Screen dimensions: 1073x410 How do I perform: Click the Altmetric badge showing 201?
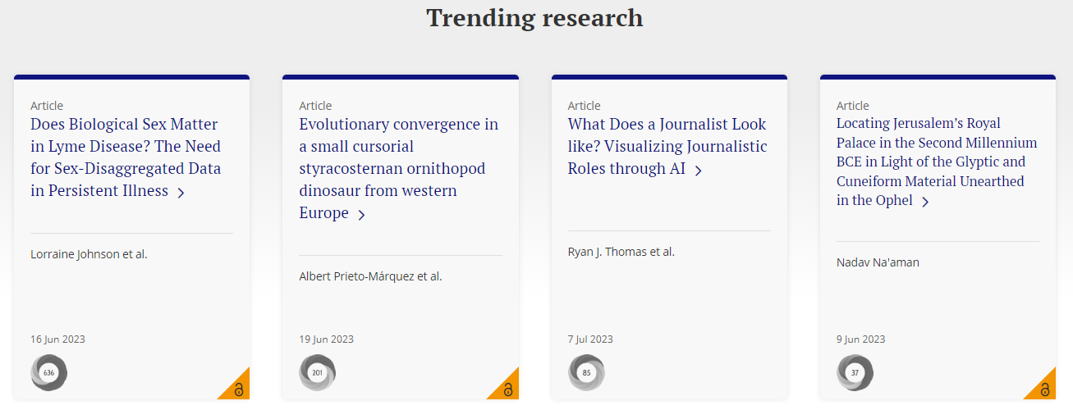click(317, 373)
